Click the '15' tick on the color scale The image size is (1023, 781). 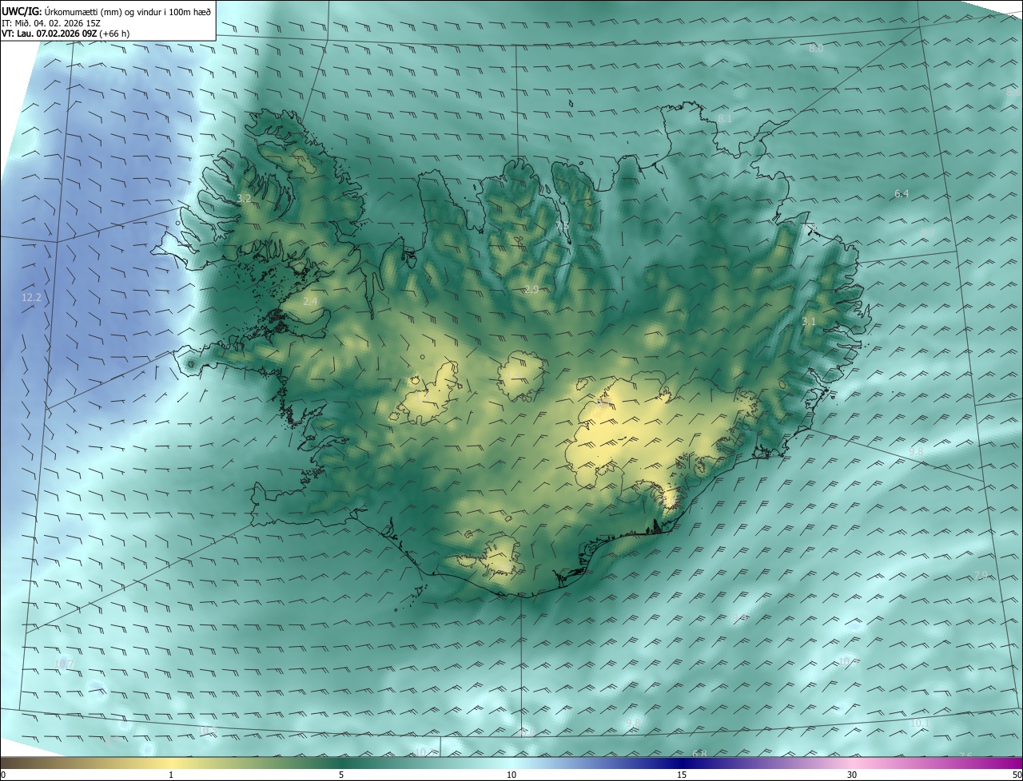682,775
